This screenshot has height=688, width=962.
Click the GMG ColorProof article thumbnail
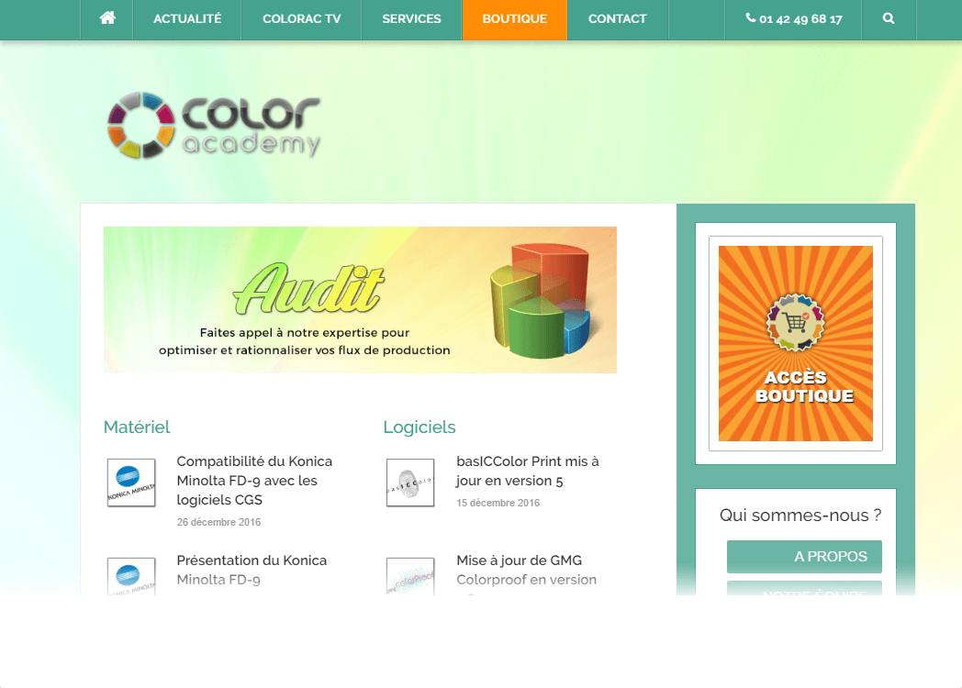(410, 576)
